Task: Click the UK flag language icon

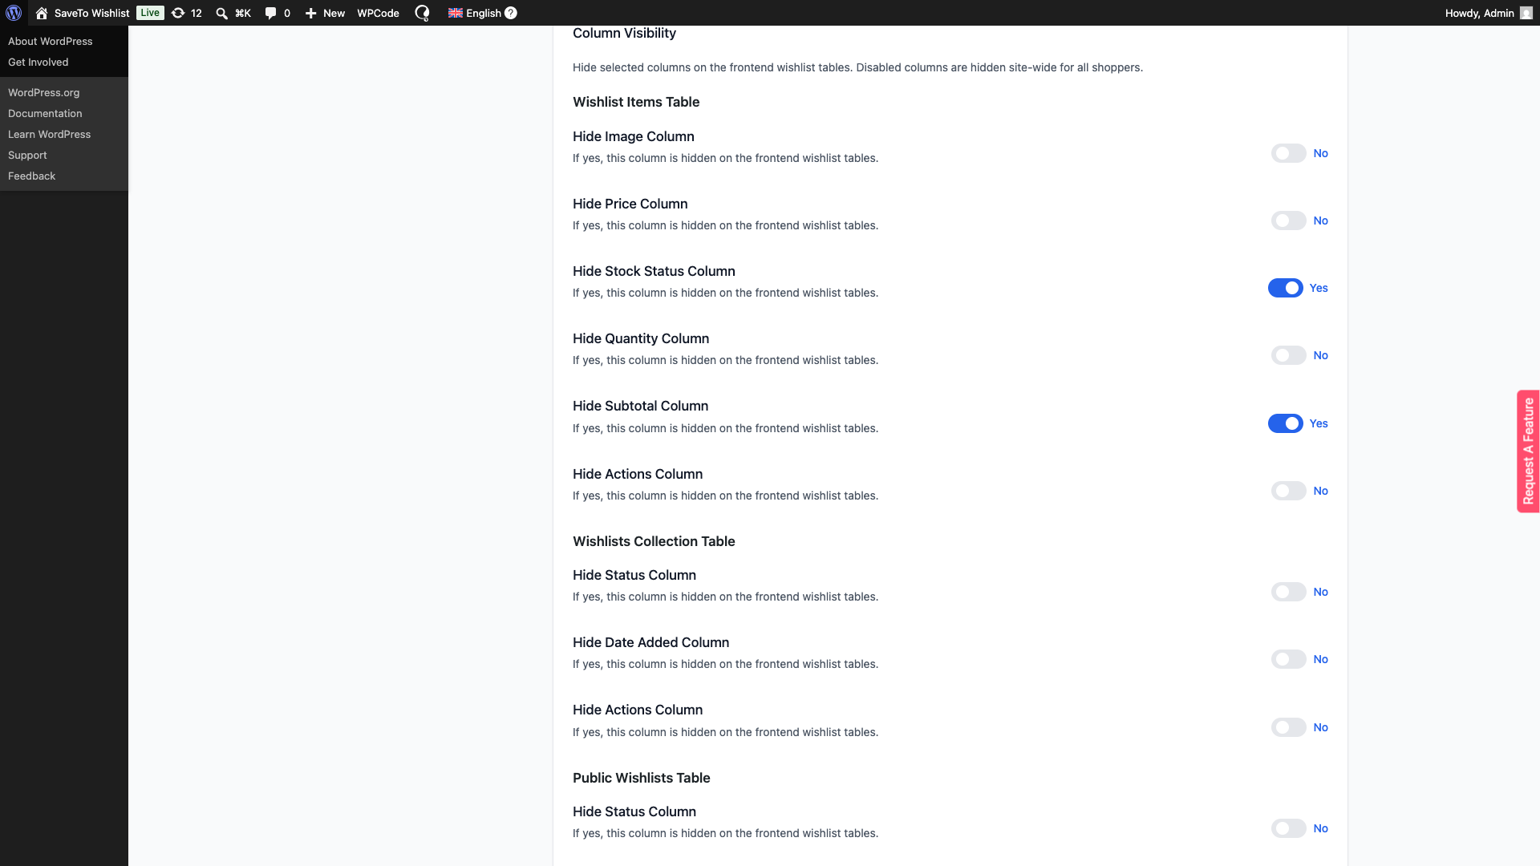Action: click(456, 13)
